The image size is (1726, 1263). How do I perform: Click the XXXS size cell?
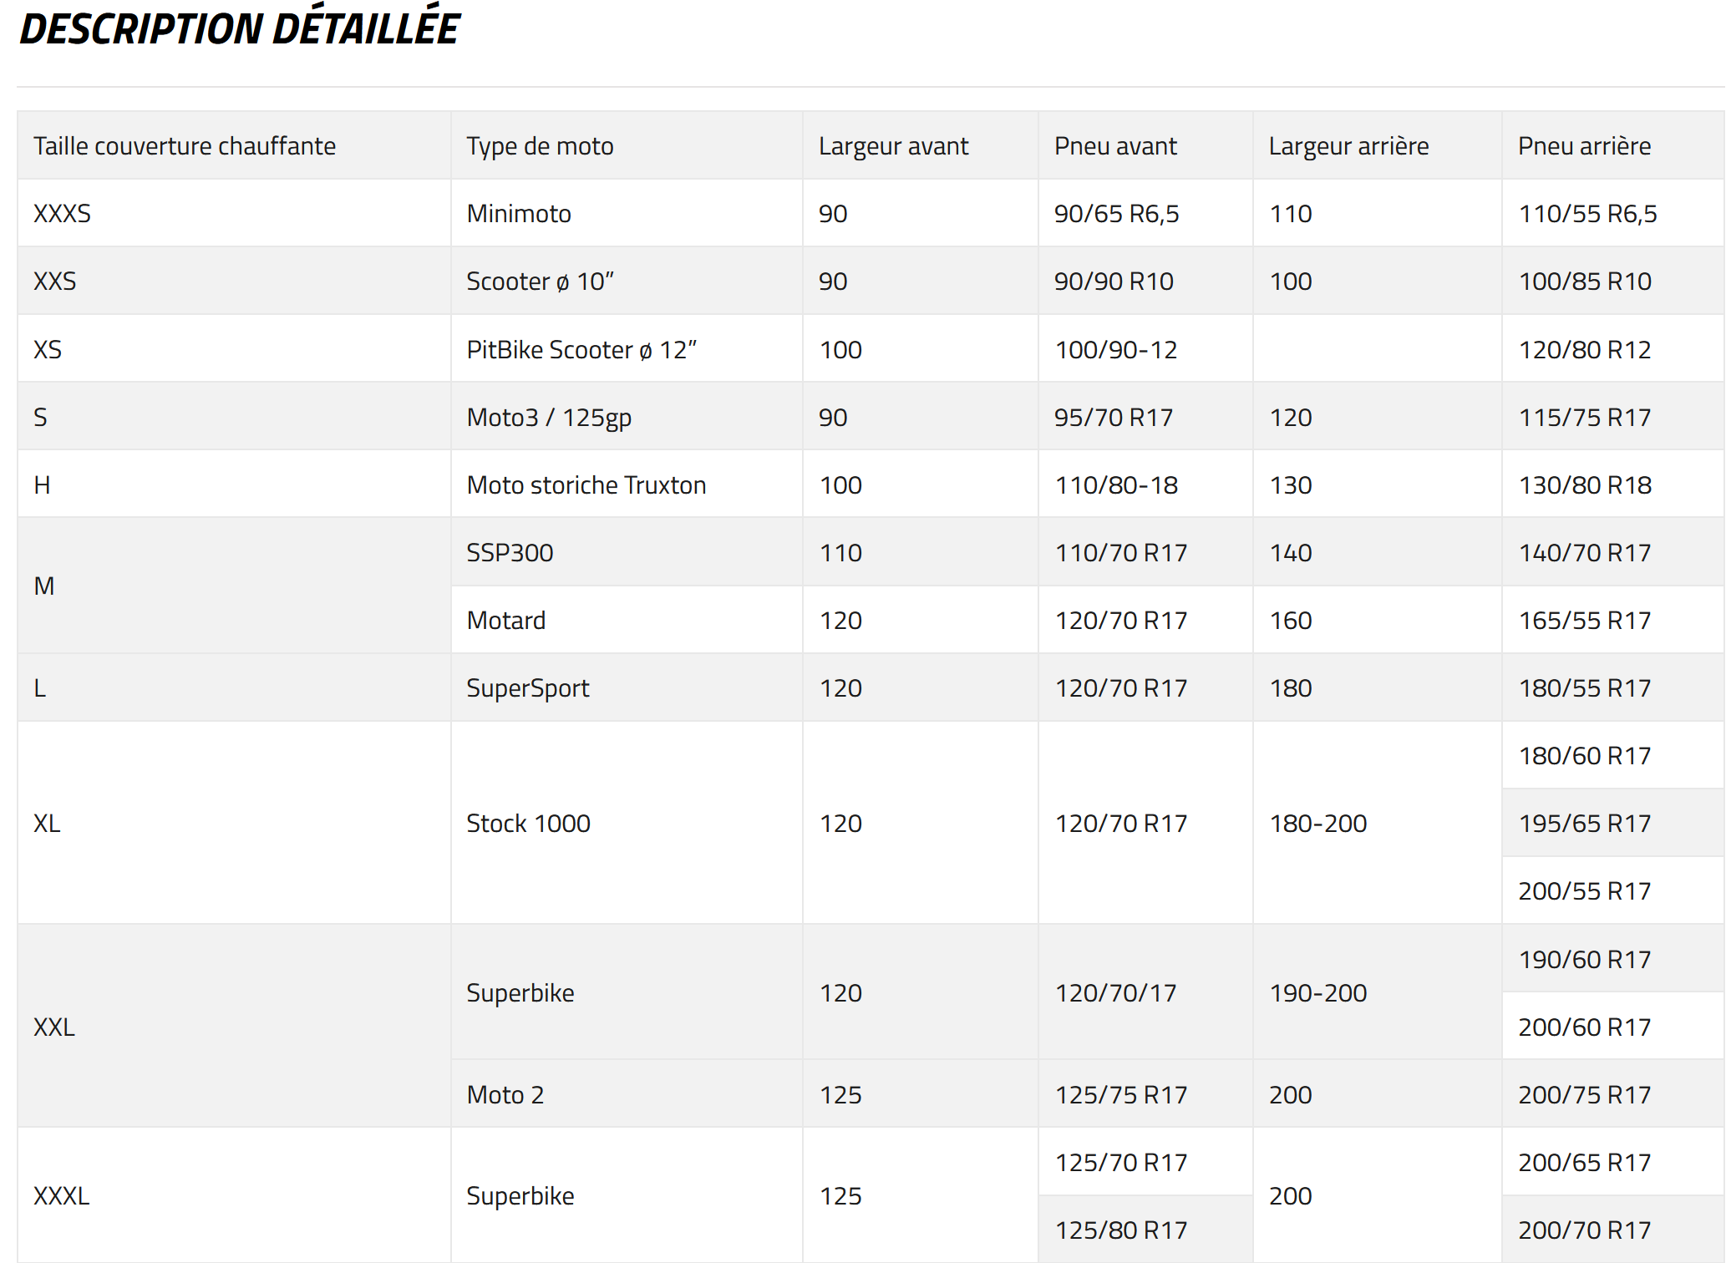click(x=63, y=214)
